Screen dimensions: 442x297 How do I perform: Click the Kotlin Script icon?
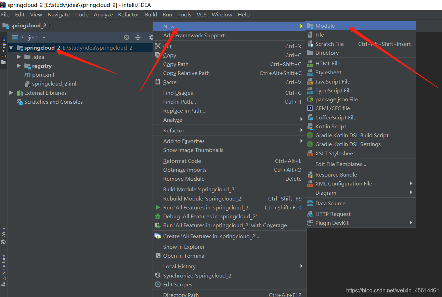(310, 126)
